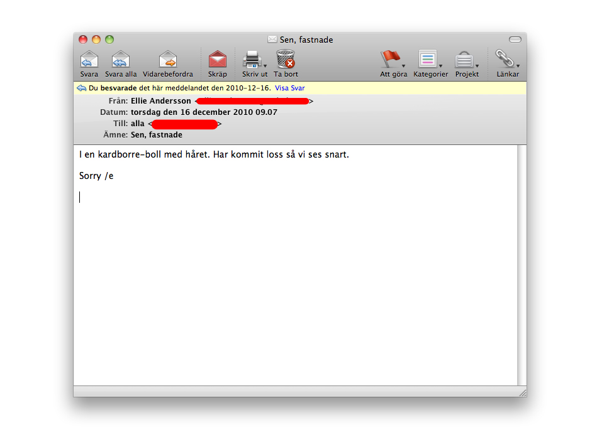Expand the Att göra dropdown arrow
Screen dimensions: 614x447
pos(404,66)
